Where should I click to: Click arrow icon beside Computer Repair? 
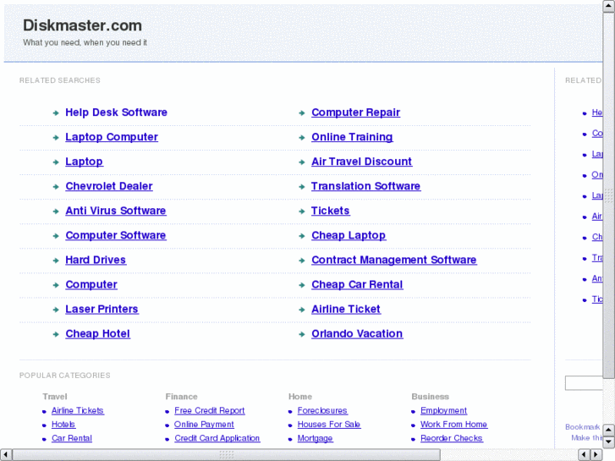click(302, 113)
